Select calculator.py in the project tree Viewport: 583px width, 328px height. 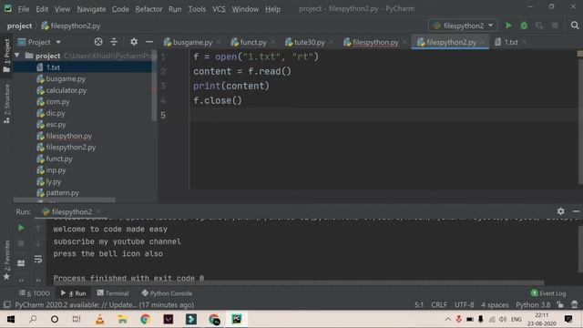[x=66, y=90]
